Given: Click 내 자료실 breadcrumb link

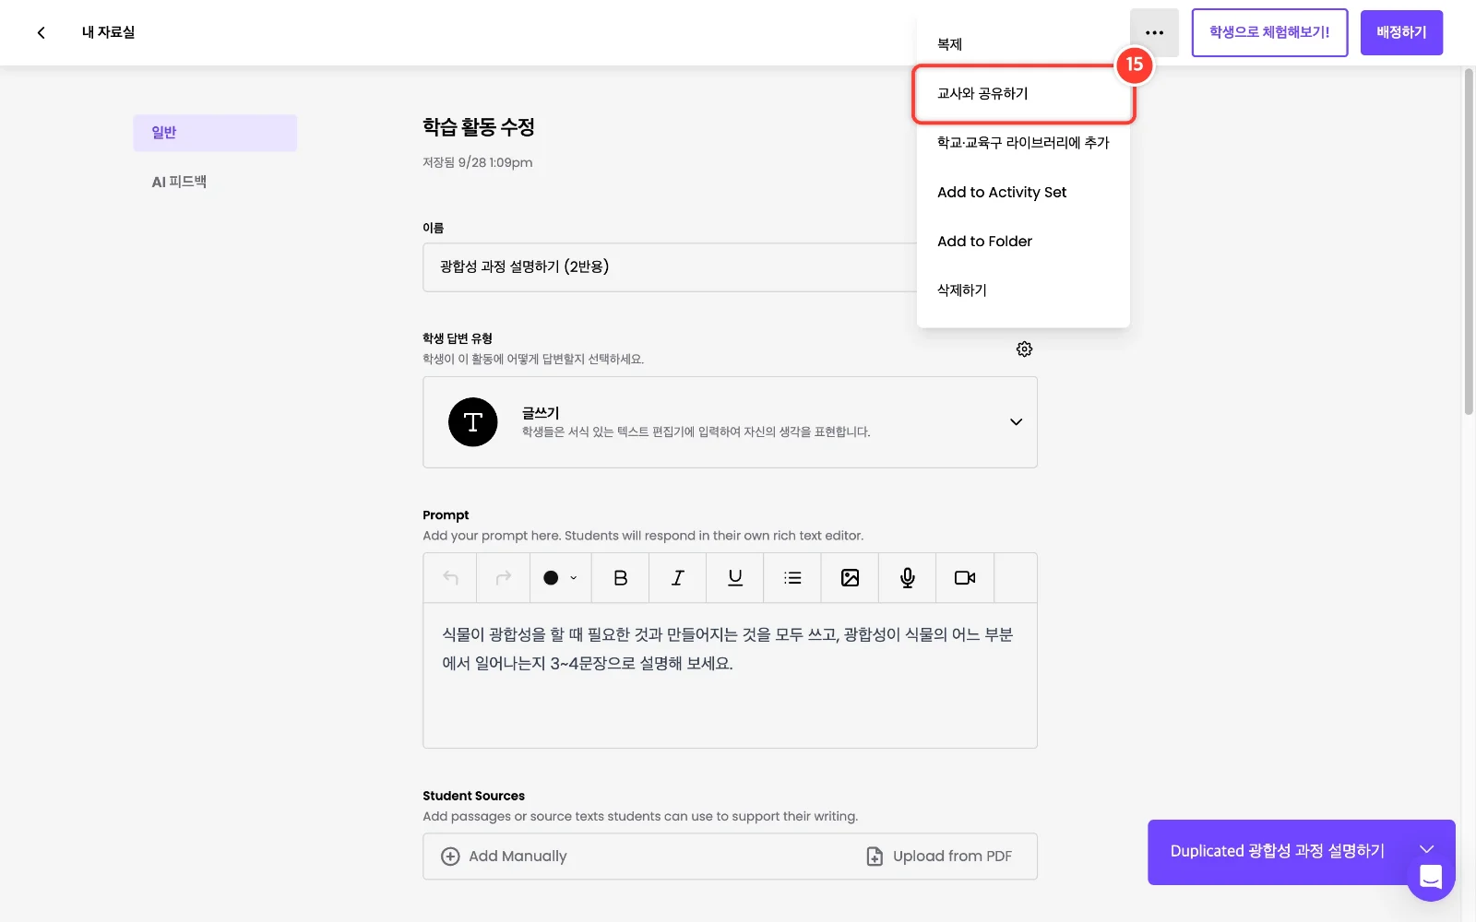Looking at the screenshot, I should 108,32.
